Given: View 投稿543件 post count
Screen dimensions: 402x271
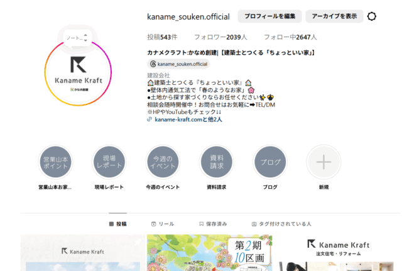Looking at the screenshot, I should point(162,37).
